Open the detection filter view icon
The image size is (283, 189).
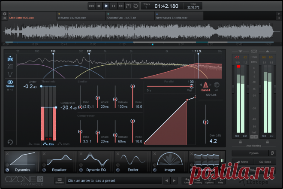[10, 74]
